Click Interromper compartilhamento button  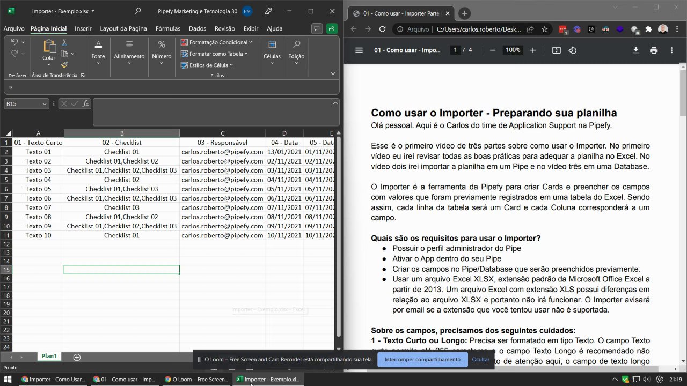click(x=422, y=359)
